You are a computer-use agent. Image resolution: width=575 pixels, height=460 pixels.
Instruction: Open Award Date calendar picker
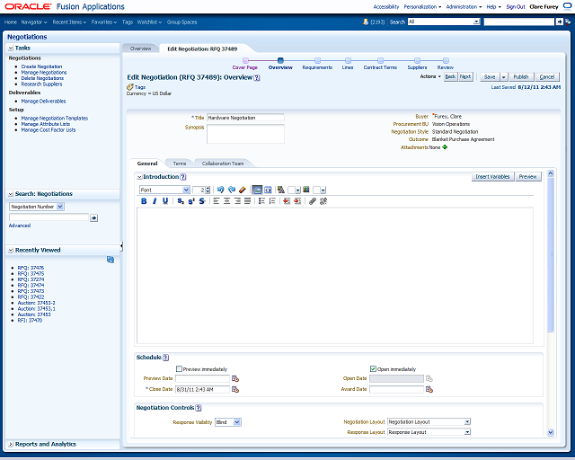[x=429, y=389]
